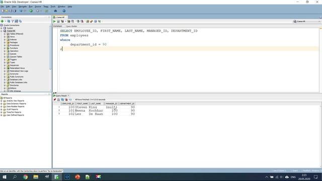Expand the Views tree node
This screenshot has height=181, width=322.
tap(5, 37)
